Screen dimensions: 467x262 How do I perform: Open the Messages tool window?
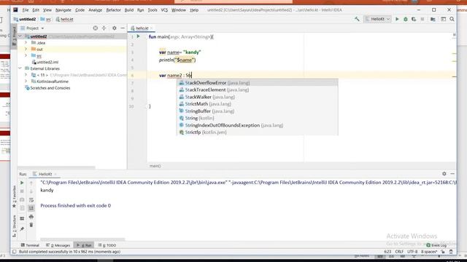click(x=58, y=245)
